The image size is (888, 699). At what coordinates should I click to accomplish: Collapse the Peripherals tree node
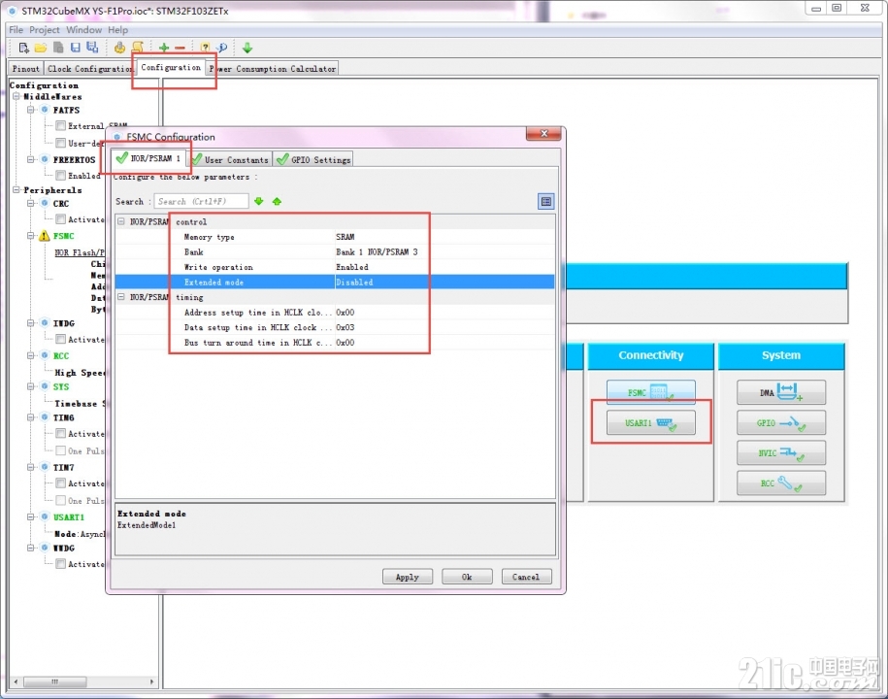16,189
